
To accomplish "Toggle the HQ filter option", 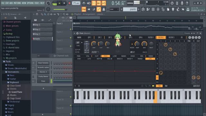I will click(77, 52).
